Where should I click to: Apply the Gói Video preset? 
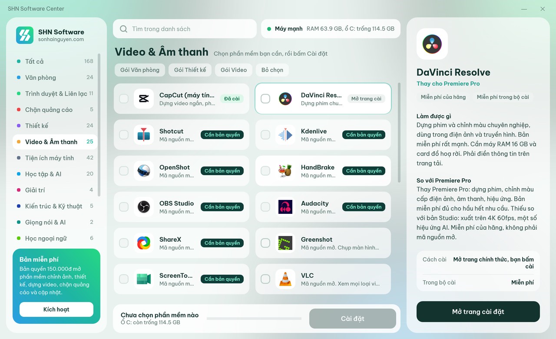[234, 70]
